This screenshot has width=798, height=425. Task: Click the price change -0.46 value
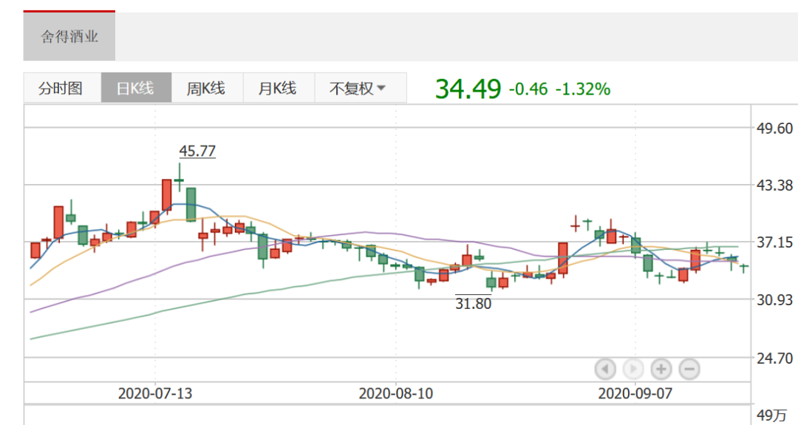tap(528, 89)
